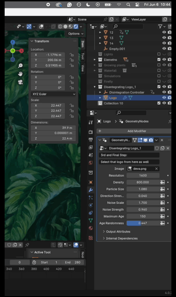Uncheck the Collection 10 checkbox
The image size is (176, 297).
pos(159,103)
